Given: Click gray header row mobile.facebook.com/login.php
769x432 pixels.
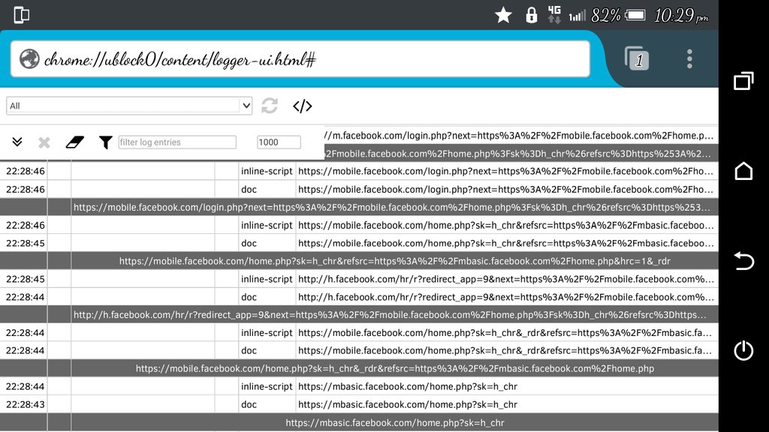Looking at the screenshot, I should [x=359, y=207].
